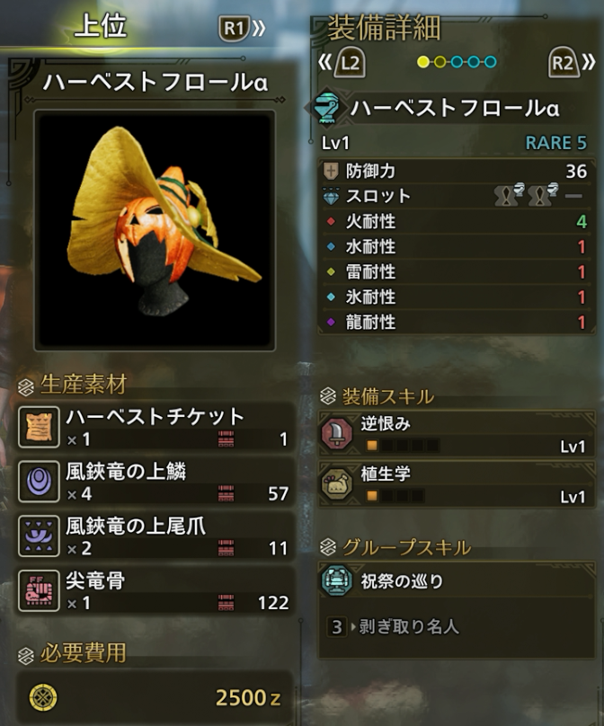Select the first yellow page indicator dot
Image resolution: width=604 pixels, height=726 pixels.
[423, 62]
